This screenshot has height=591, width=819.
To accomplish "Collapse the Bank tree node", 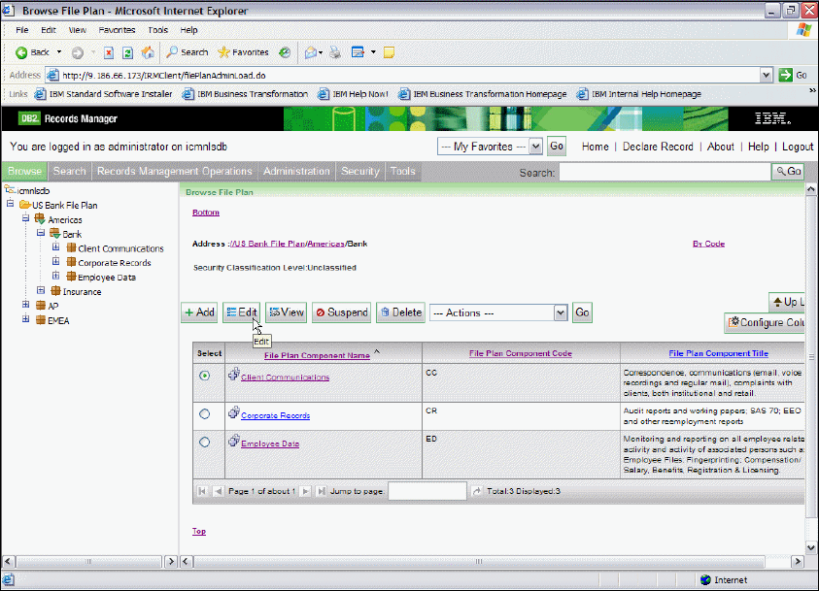I will pyautogui.click(x=41, y=233).
